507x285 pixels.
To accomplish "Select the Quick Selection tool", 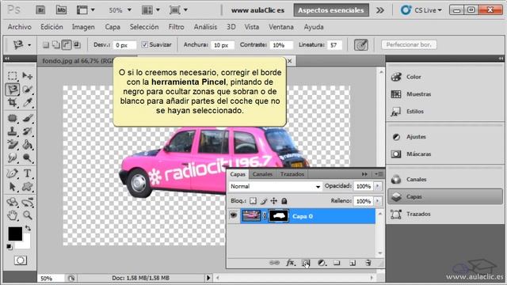I will [x=28, y=89].
